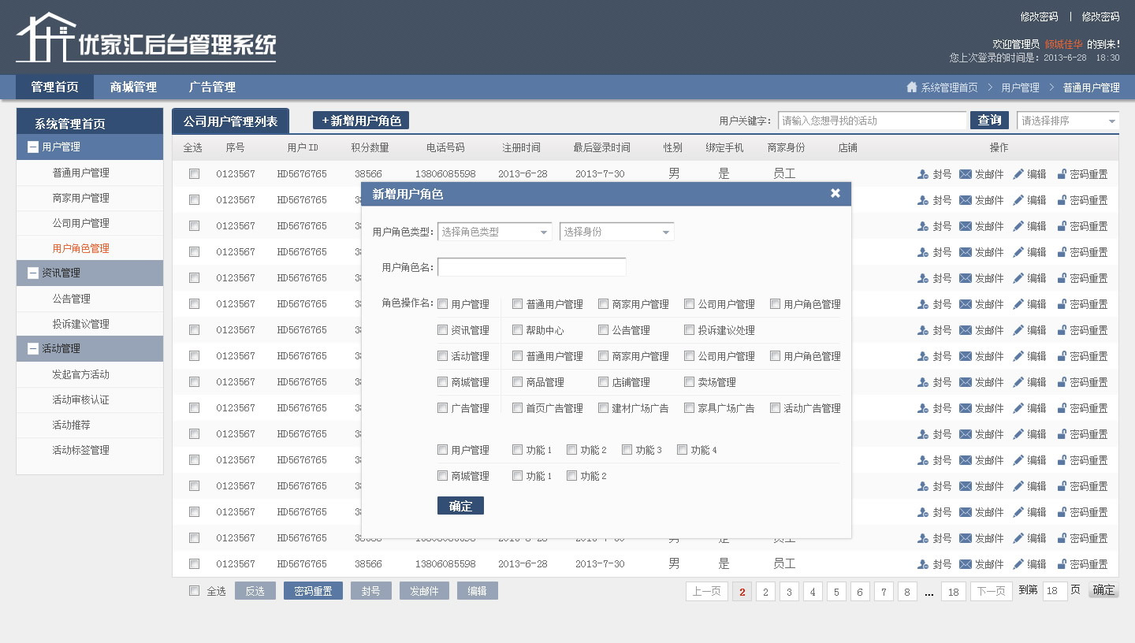Open 普通用户管理 in the sidebar
The image size is (1135, 643).
80,173
